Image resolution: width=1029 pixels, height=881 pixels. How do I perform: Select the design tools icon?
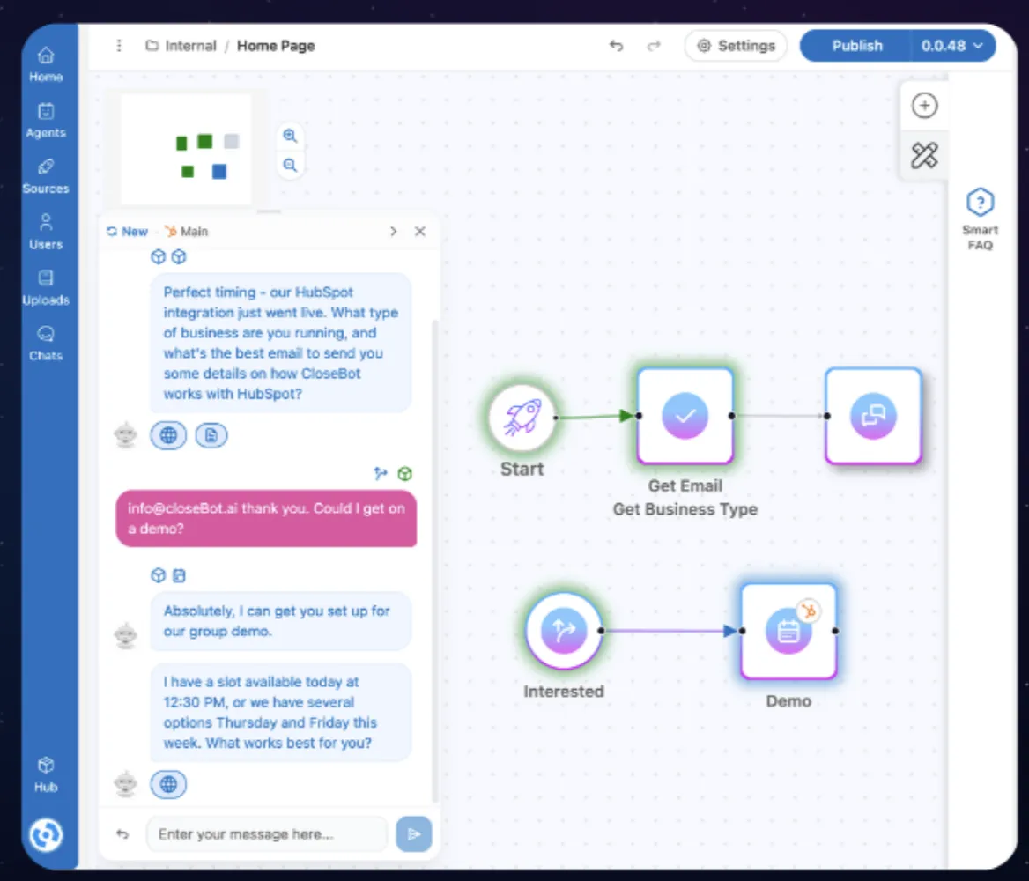click(x=924, y=156)
